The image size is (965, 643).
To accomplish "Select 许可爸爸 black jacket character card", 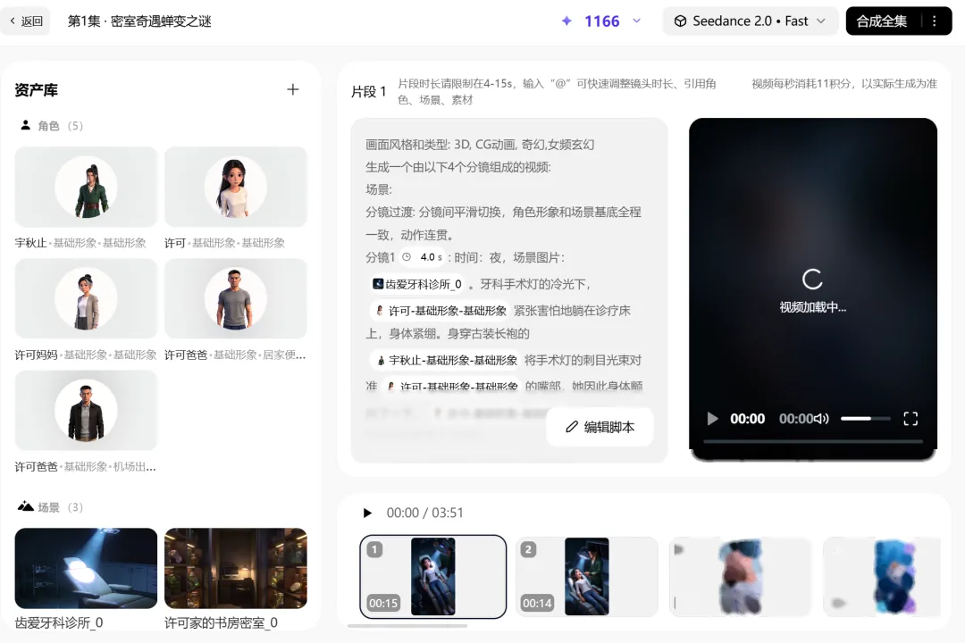I will tap(86, 411).
